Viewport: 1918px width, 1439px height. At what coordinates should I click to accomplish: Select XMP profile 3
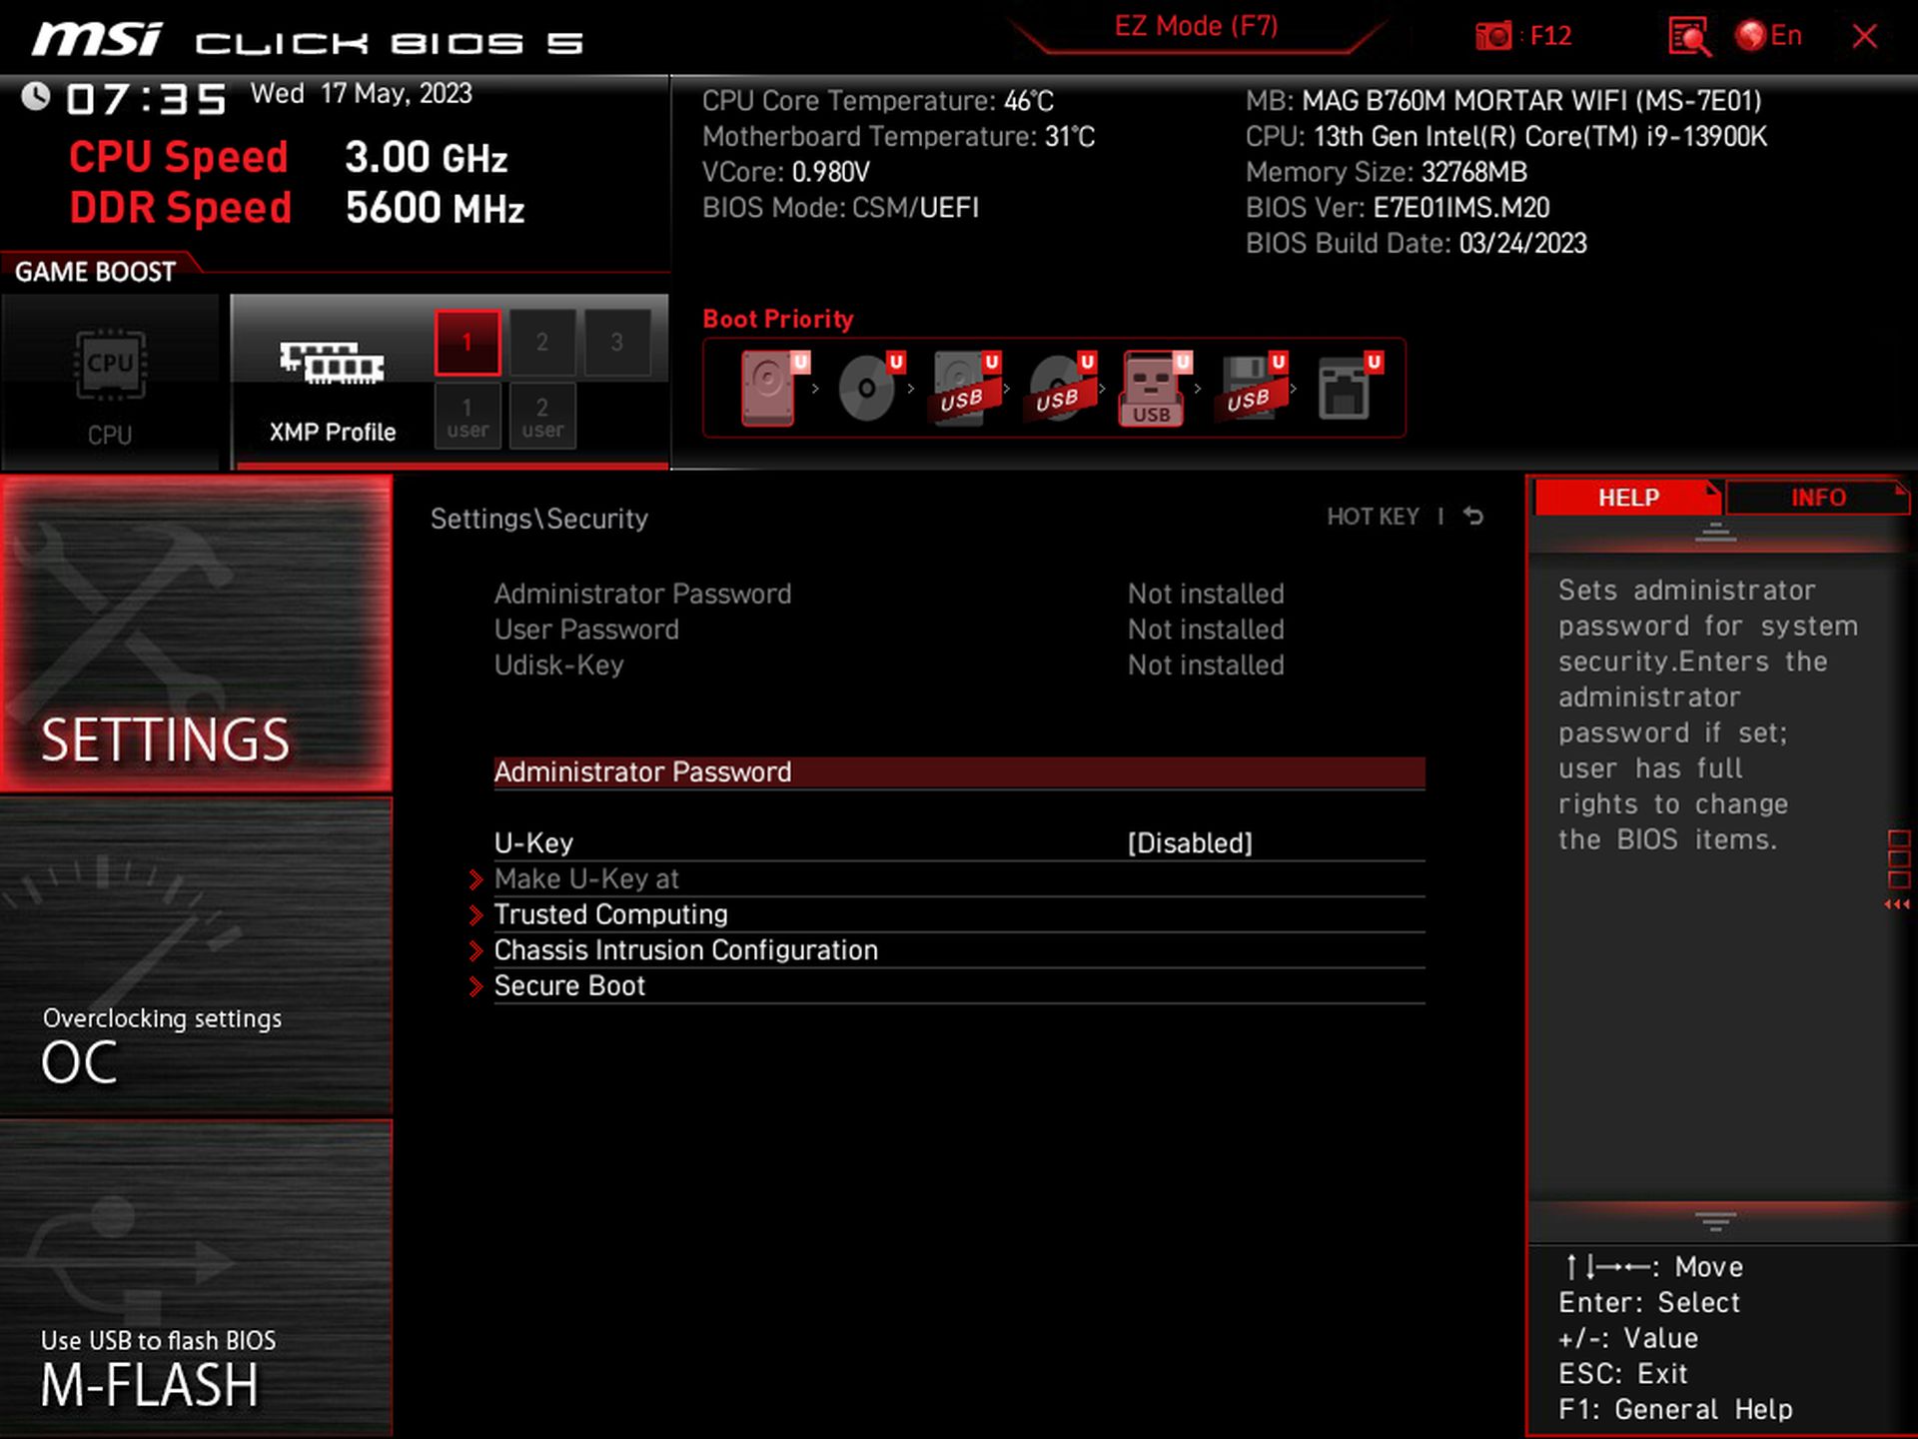click(x=616, y=343)
